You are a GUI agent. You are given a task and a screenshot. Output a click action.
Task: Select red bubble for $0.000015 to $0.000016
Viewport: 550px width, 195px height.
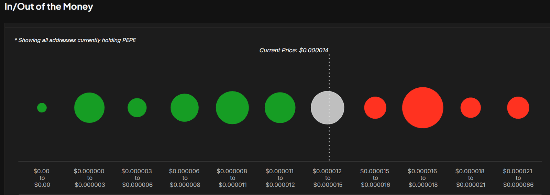375,108
